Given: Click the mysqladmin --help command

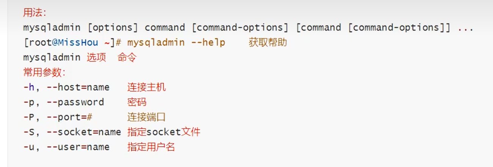Looking at the screenshot, I should 176,43.
